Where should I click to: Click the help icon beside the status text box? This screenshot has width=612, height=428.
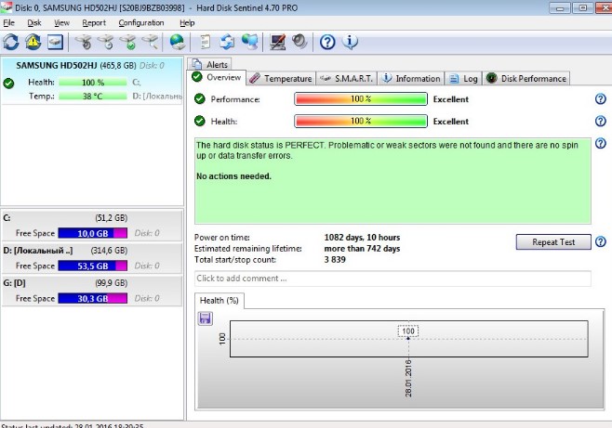pyautogui.click(x=600, y=143)
